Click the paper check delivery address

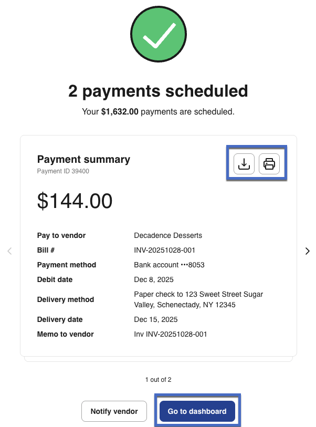pos(198,299)
